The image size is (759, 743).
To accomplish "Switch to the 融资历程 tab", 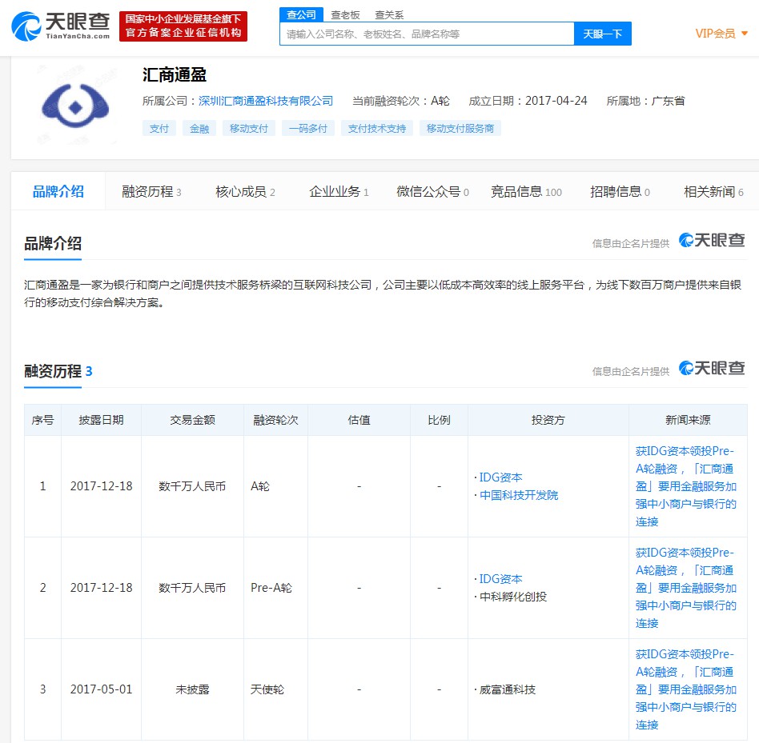I will click(151, 192).
